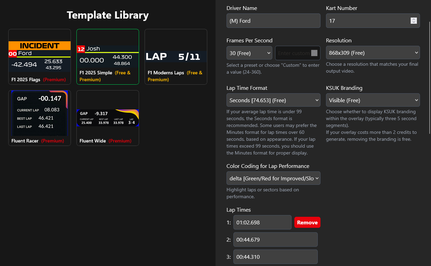This screenshot has height=266, width=431.
Task: Choose the Fluent Wide template
Action: click(x=108, y=118)
